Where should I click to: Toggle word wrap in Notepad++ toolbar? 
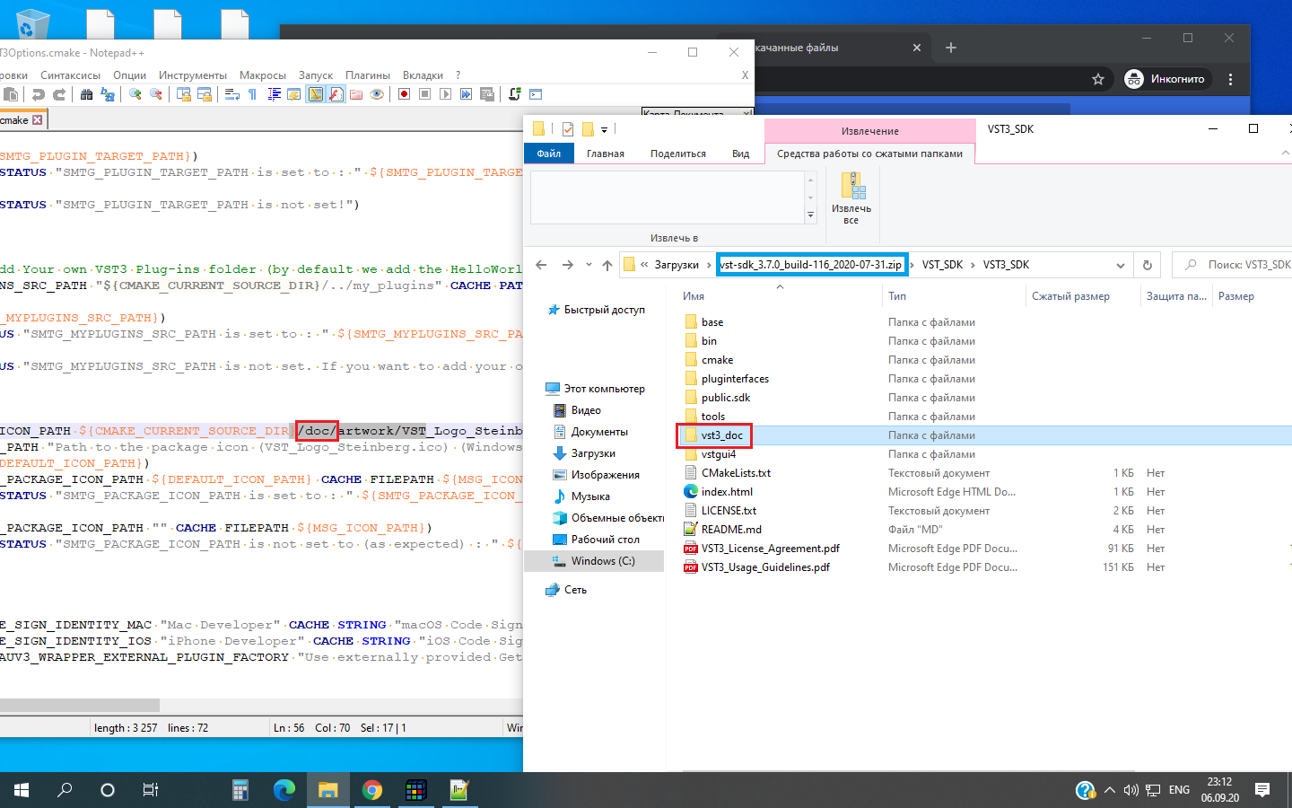click(x=231, y=94)
